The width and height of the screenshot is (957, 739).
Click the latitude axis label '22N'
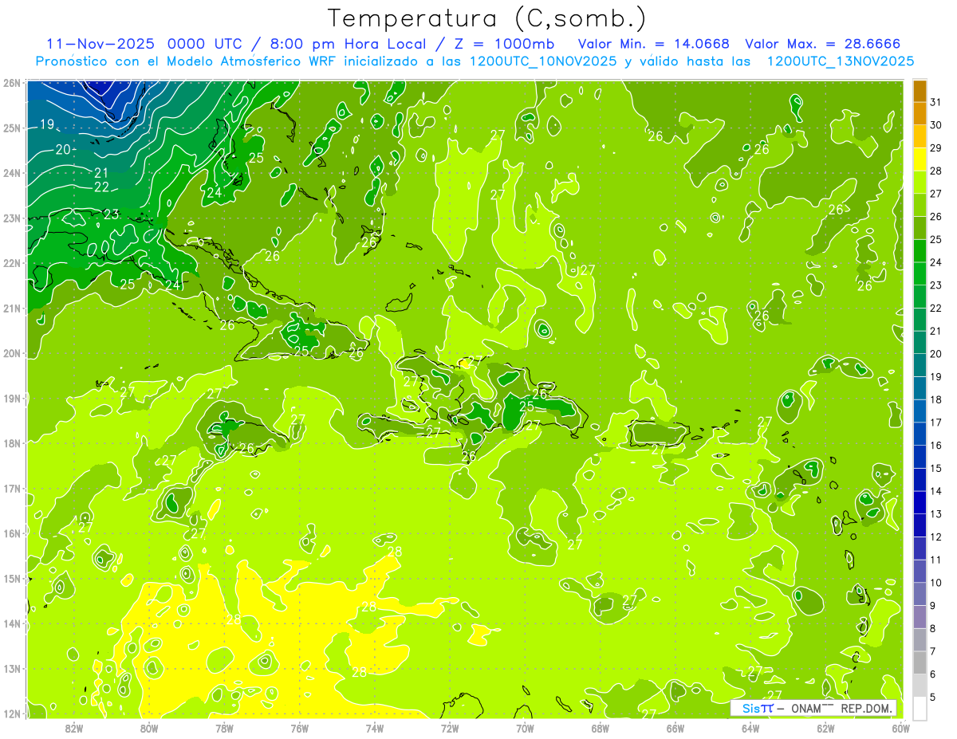click(x=11, y=263)
